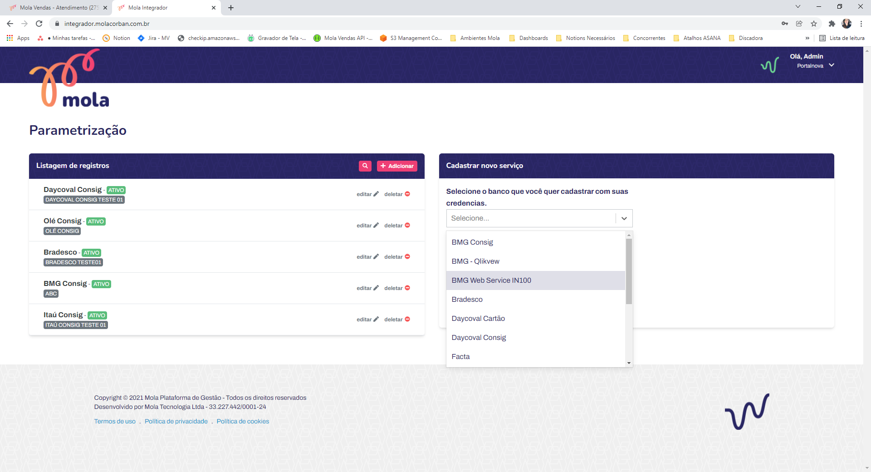Open the Olá, Admin user menu

tap(812, 61)
